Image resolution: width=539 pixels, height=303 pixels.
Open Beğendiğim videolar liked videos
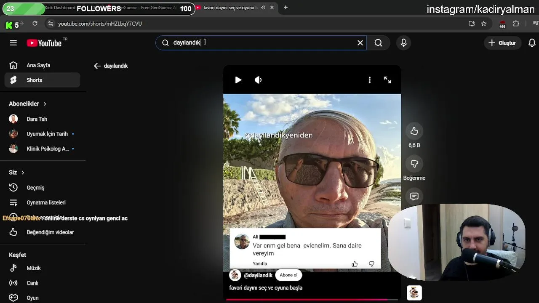point(43,232)
